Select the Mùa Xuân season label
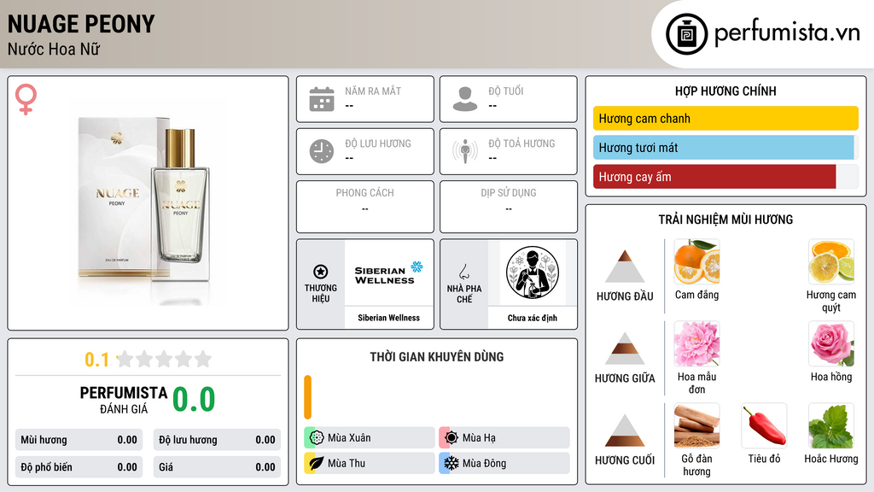 349,438
